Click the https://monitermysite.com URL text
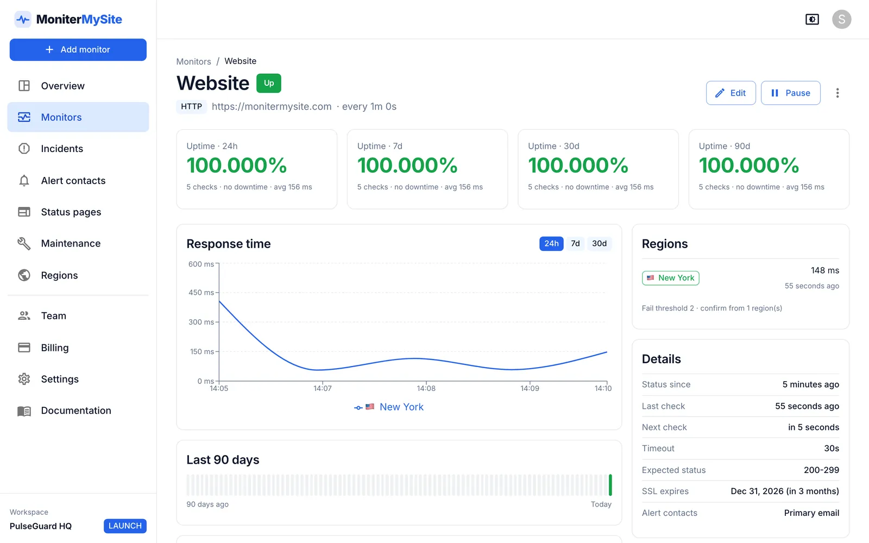Viewport: 869px width, 543px height. tap(272, 106)
